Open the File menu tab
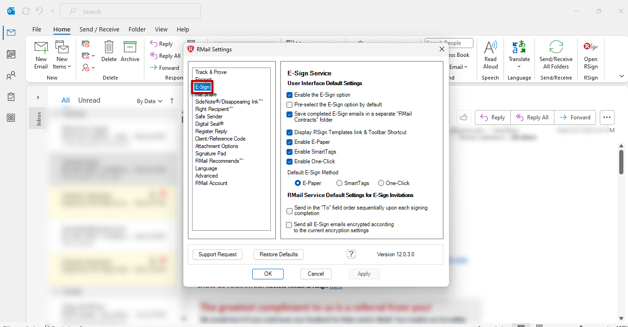The height and width of the screenshot is (327, 628). pyautogui.click(x=37, y=29)
